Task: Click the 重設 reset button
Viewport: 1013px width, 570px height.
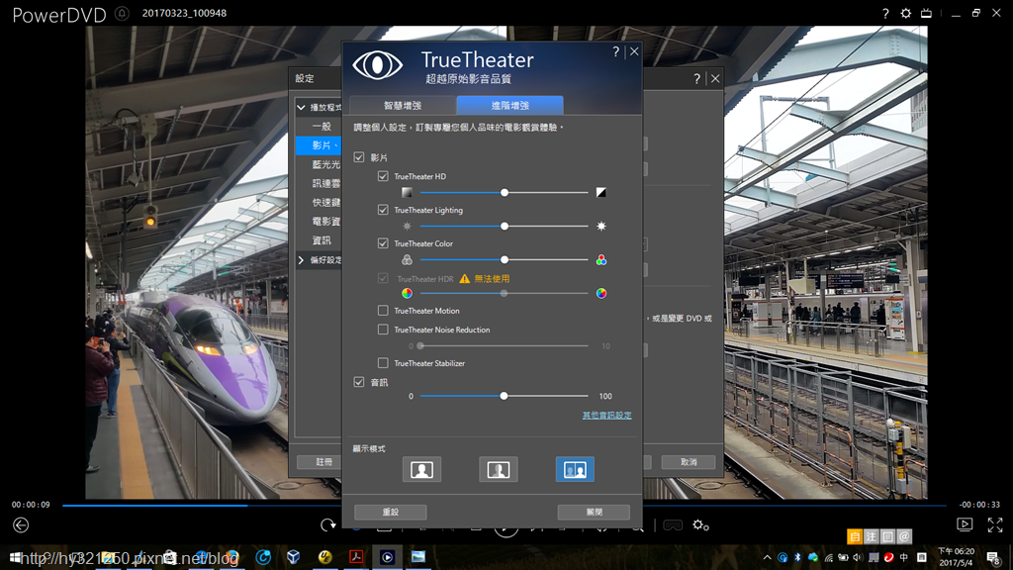Action: [390, 512]
